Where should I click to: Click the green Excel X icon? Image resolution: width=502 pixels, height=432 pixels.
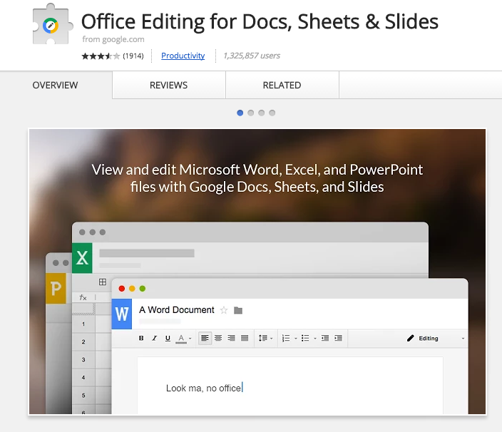pyautogui.click(x=82, y=258)
